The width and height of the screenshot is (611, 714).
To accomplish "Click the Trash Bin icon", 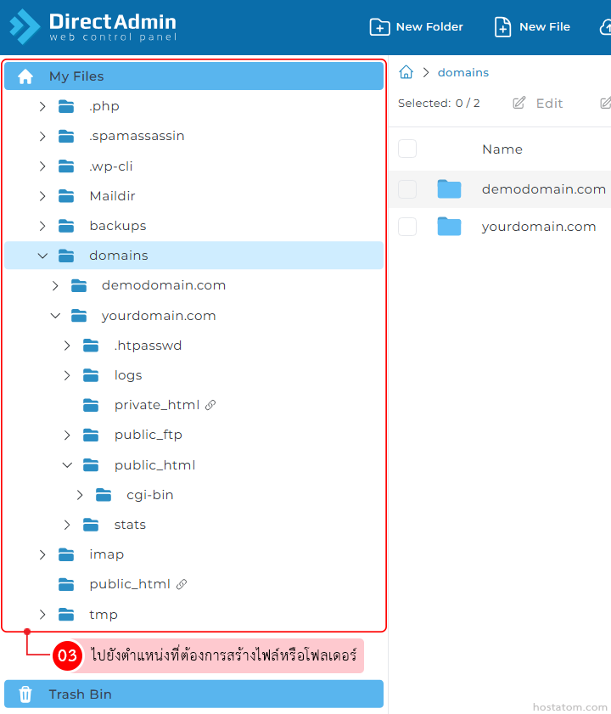I will (x=25, y=694).
